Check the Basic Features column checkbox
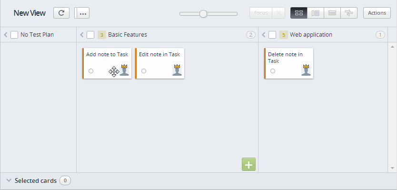 coord(90,35)
